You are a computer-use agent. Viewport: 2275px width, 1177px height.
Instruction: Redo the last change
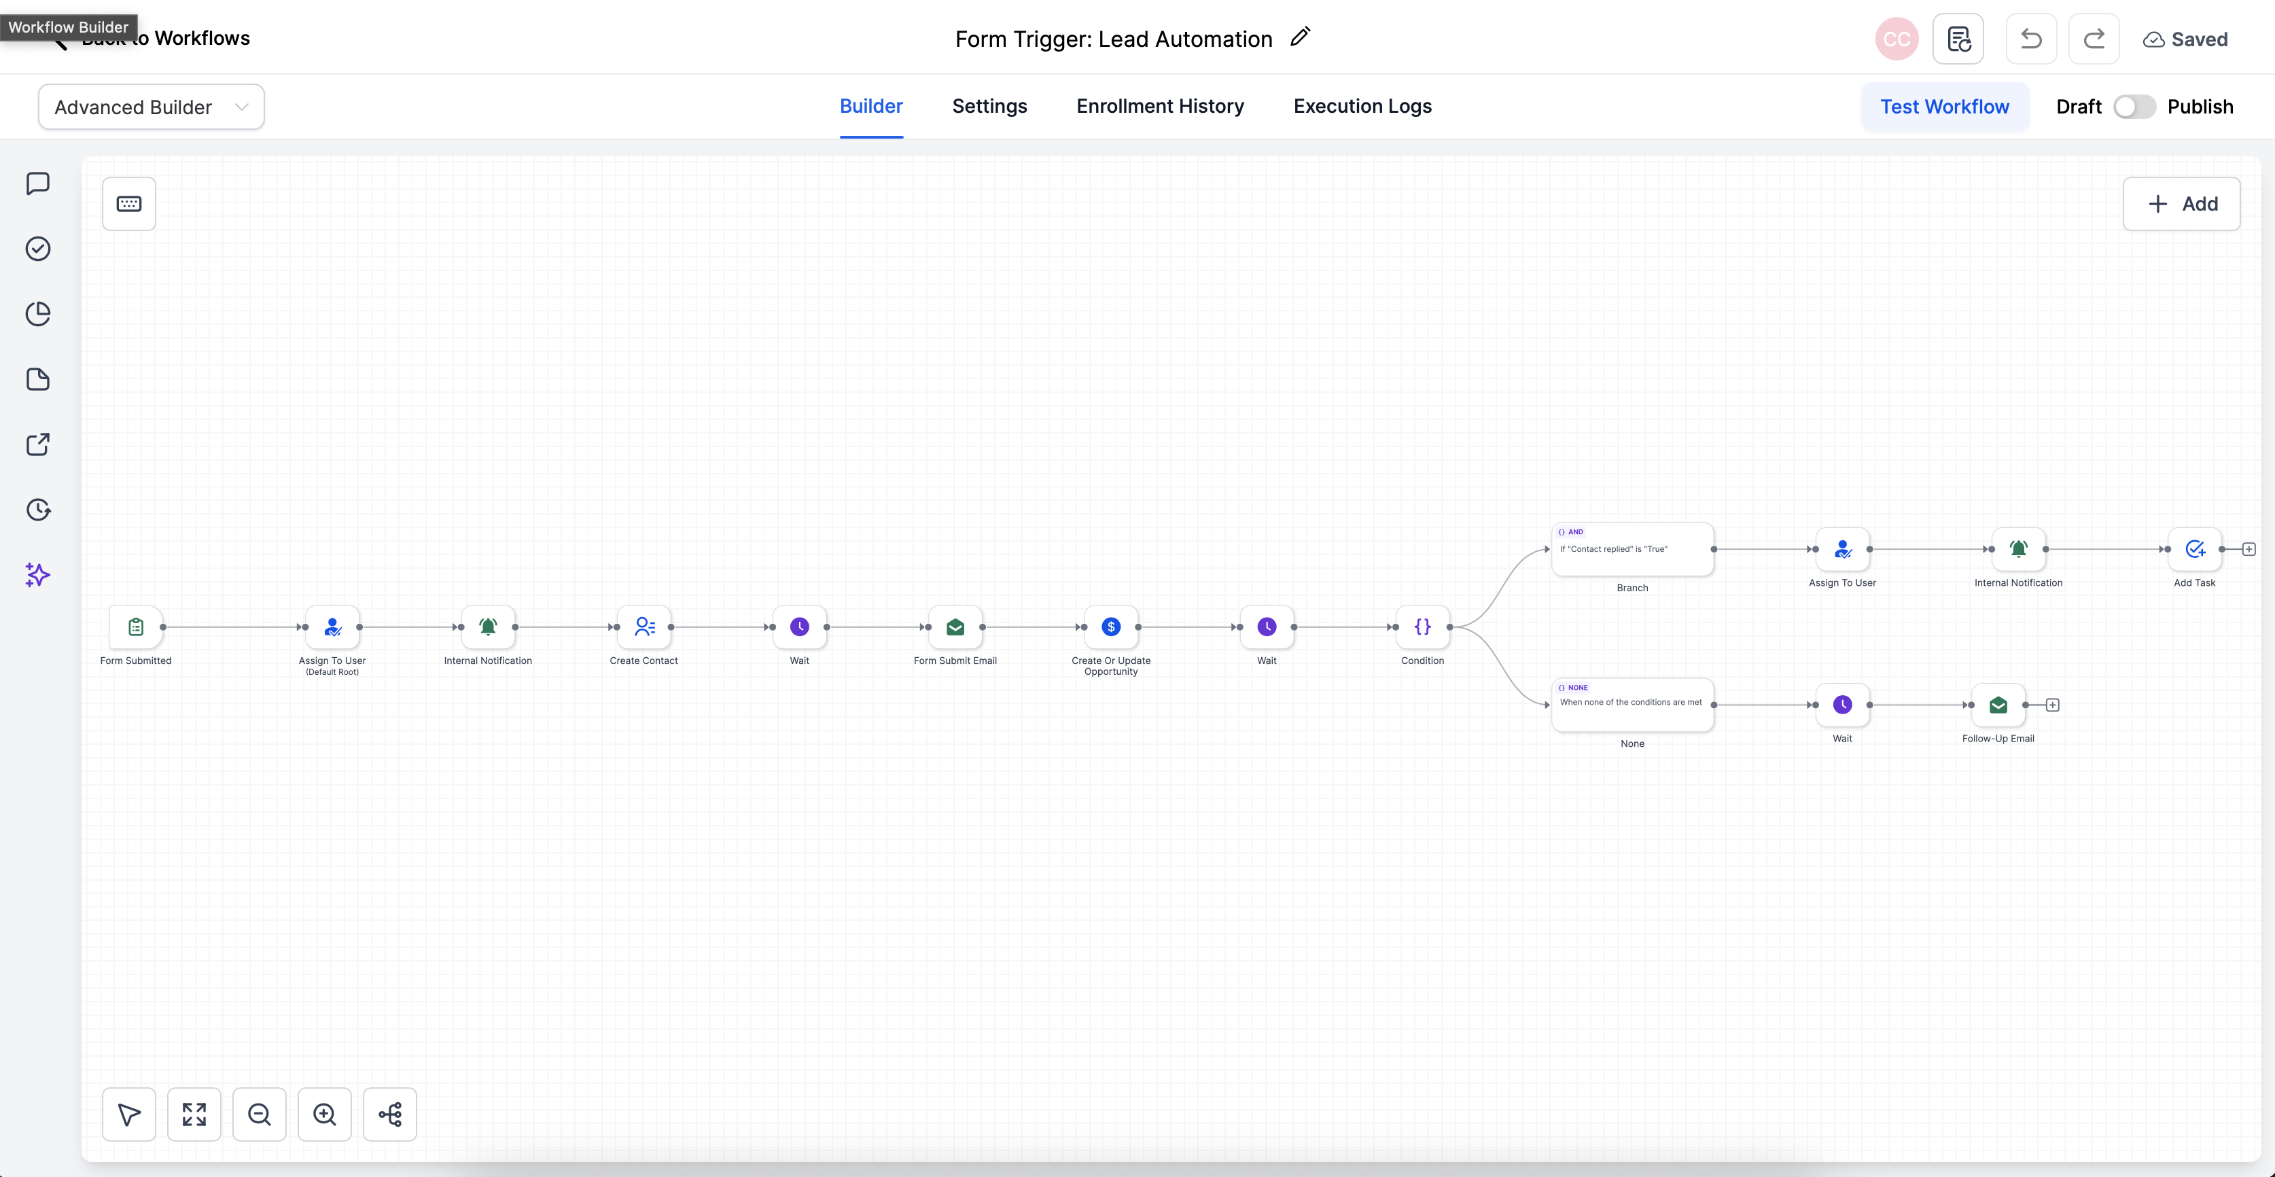(x=2094, y=39)
